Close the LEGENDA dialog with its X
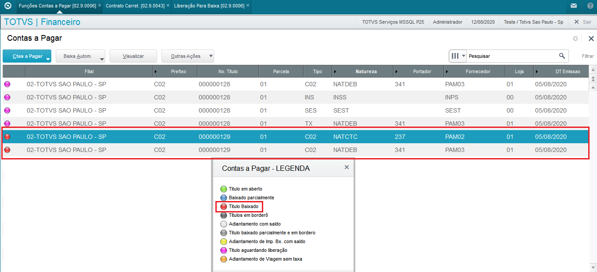This screenshot has height=272, width=597. point(347,167)
